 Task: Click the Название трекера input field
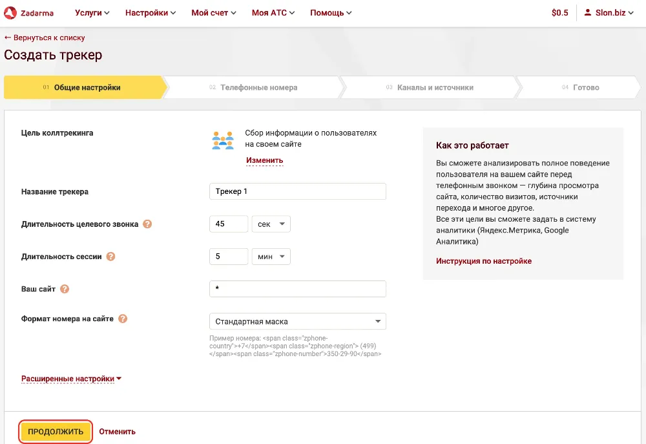(x=297, y=191)
